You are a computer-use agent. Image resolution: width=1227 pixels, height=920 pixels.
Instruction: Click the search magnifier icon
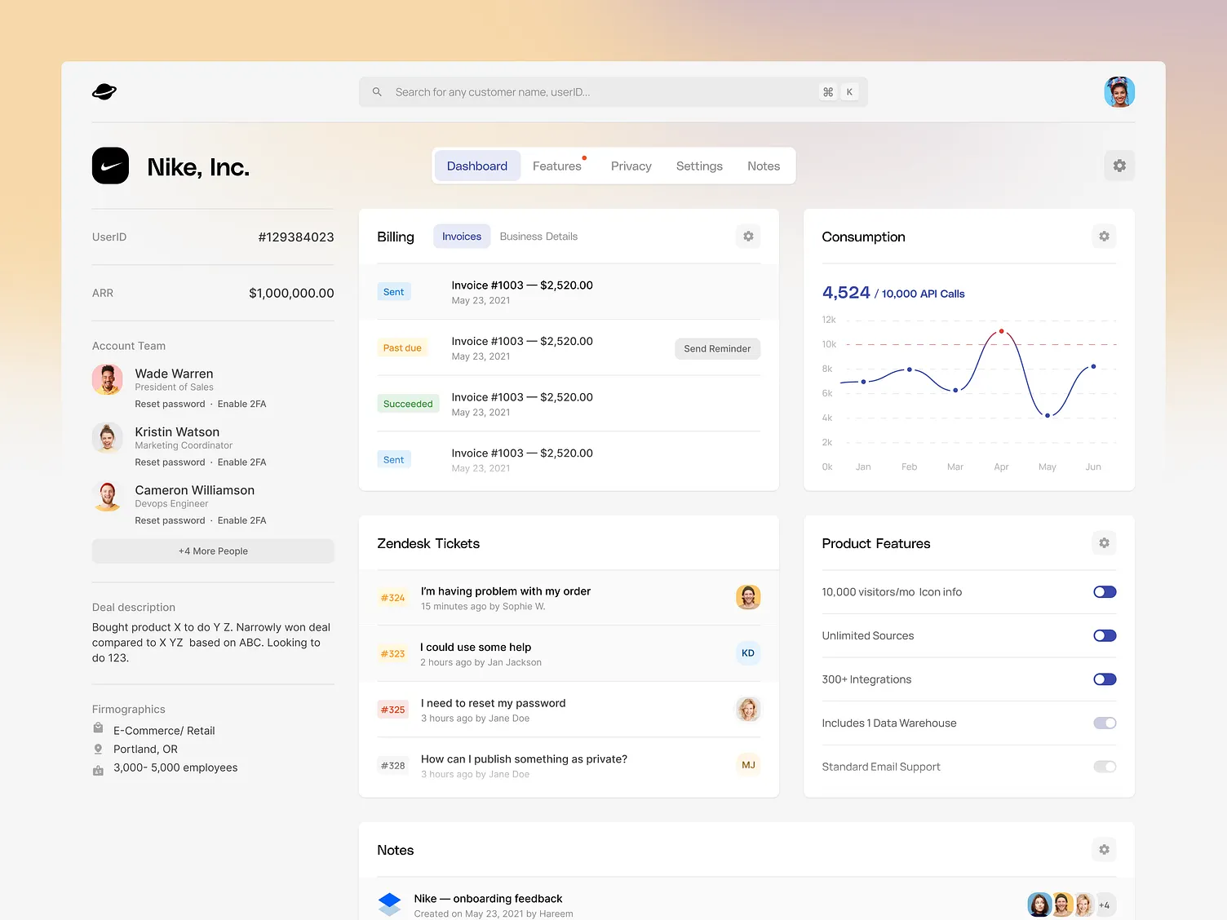pos(377,92)
